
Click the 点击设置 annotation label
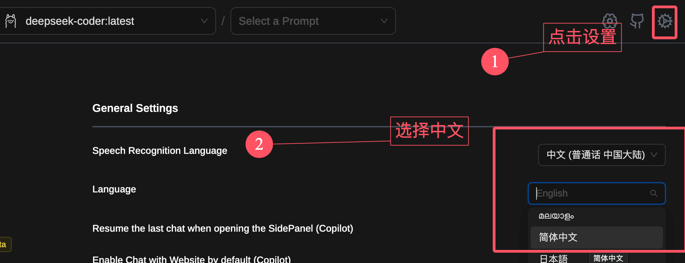coord(582,37)
